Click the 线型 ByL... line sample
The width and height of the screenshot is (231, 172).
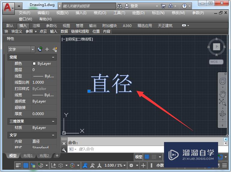click(x=38, y=76)
